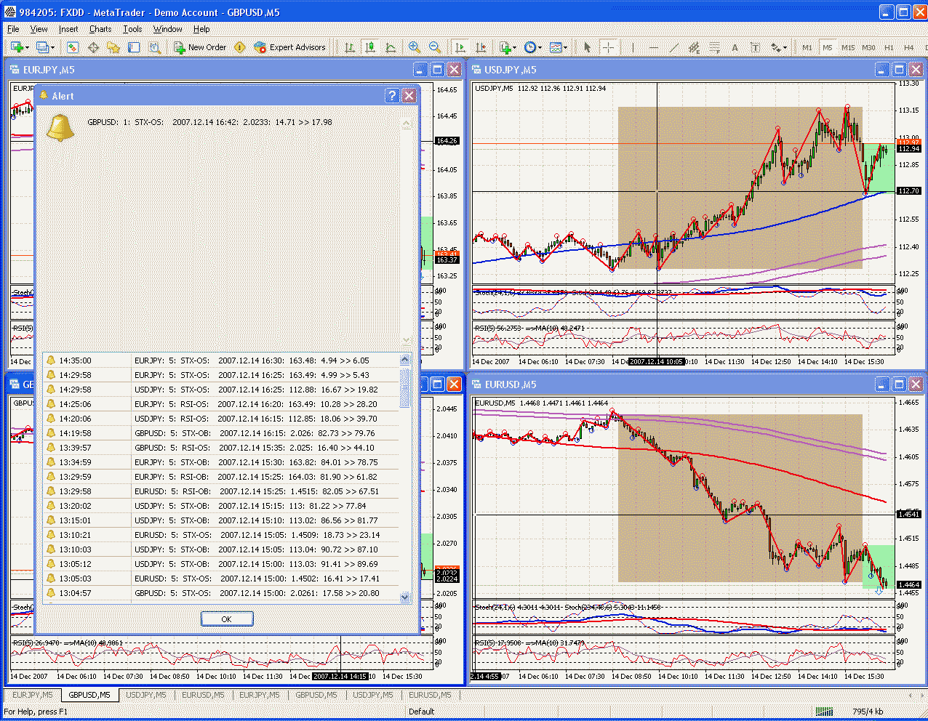Open the Profiles toolbar icon
928x721 pixels.
click(42, 47)
